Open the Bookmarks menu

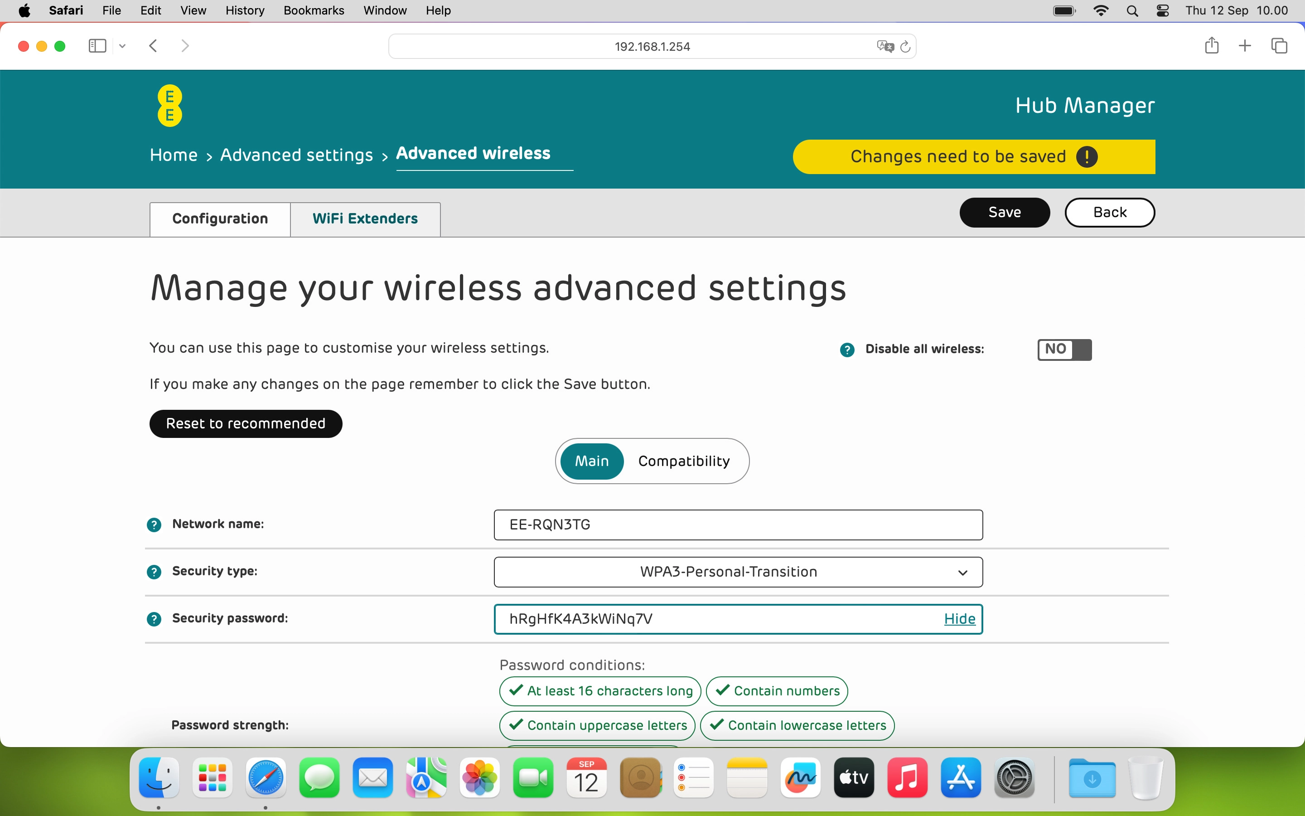pyautogui.click(x=313, y=10)
